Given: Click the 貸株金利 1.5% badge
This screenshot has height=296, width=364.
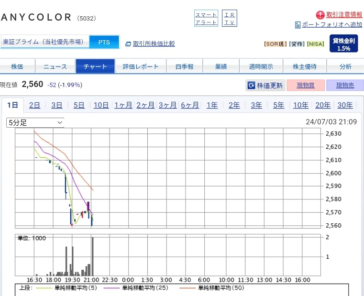Looking at the screenshot, I should pos(344,44).
